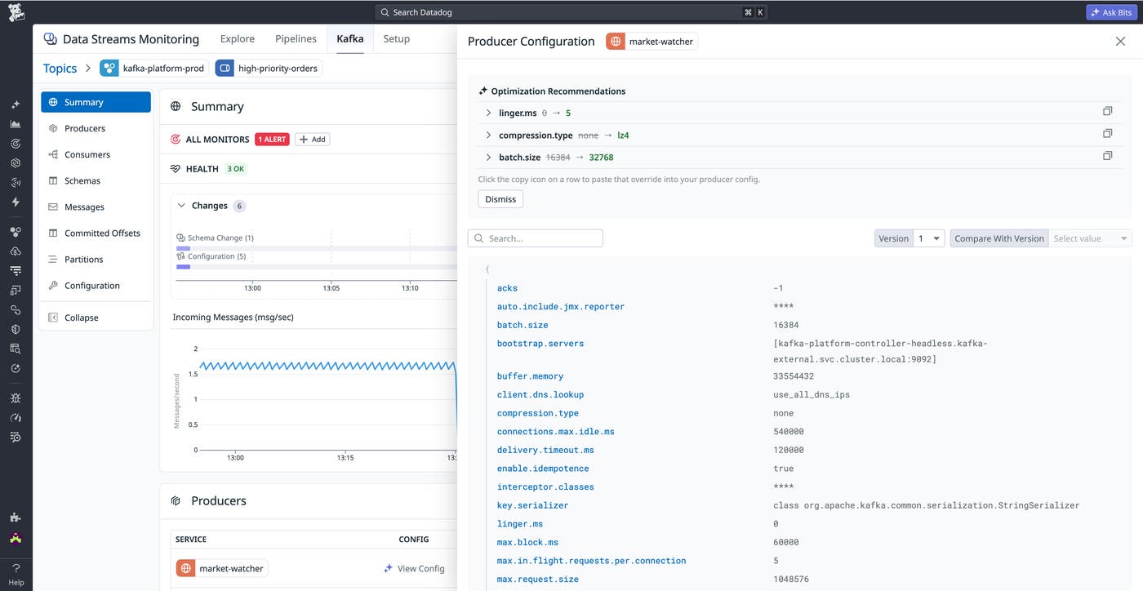Click the icon beside the Producers section heading
This screenshot has height=591, width=1143.
click(176, 501)
